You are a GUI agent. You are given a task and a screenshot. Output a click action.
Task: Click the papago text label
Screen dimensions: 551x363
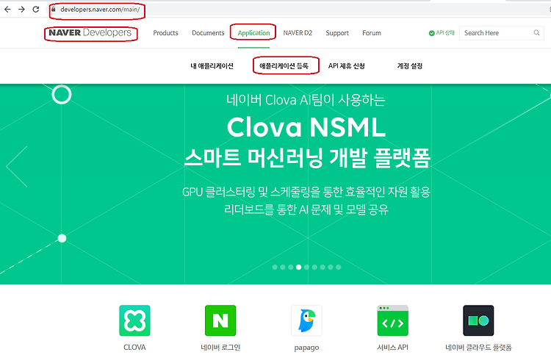(x=306, y=348)
